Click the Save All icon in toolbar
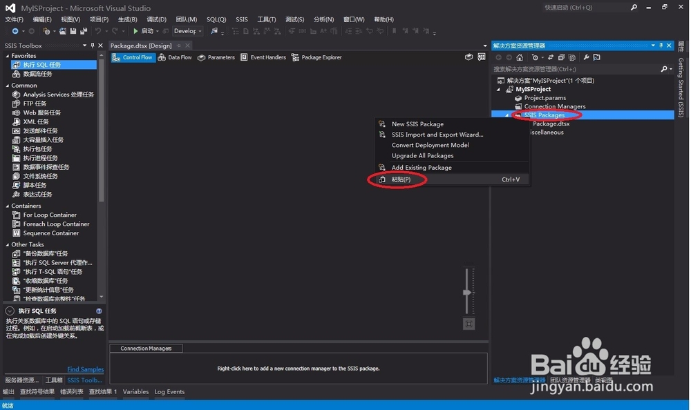Viewport: 691px width, 410px height. [x=84, y=31]
